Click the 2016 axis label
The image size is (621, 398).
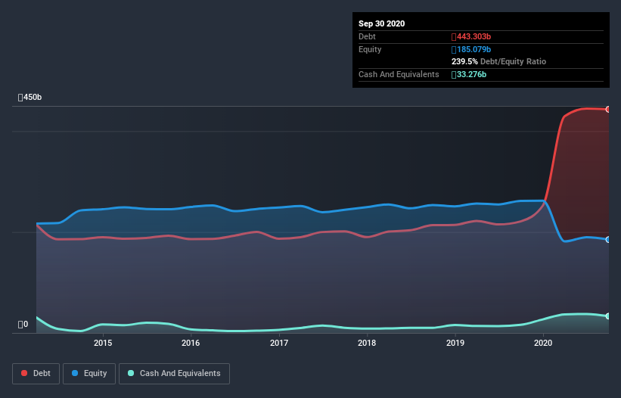click(191, 343)
